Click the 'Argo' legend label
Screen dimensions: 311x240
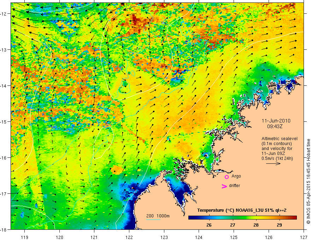(236, 176)
